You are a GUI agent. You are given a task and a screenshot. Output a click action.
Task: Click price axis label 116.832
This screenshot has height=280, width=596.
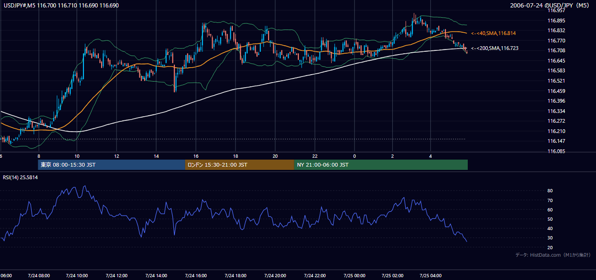pyautogui.click(x=556, y=30)
